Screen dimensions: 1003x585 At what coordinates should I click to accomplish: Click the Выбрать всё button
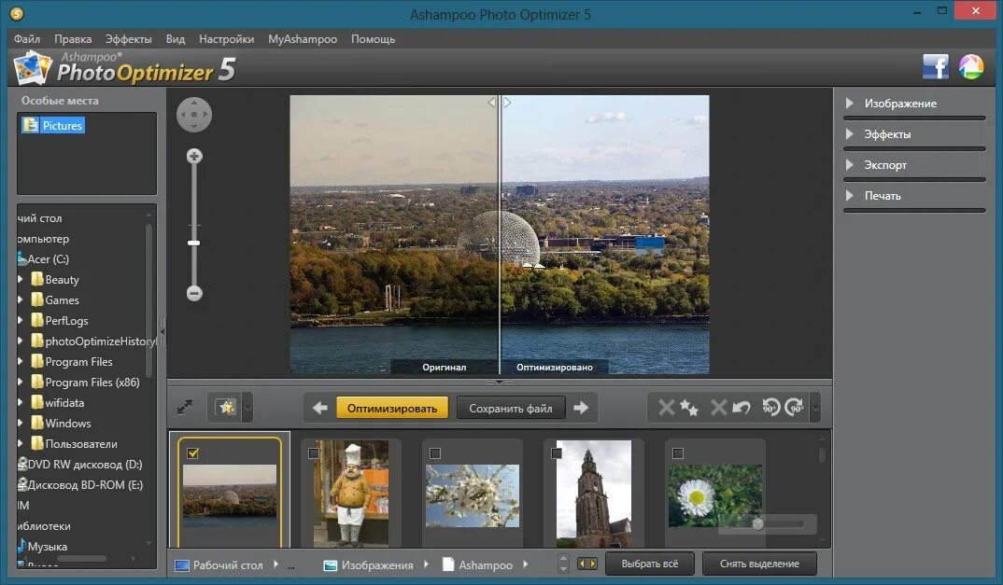[650, 564]
